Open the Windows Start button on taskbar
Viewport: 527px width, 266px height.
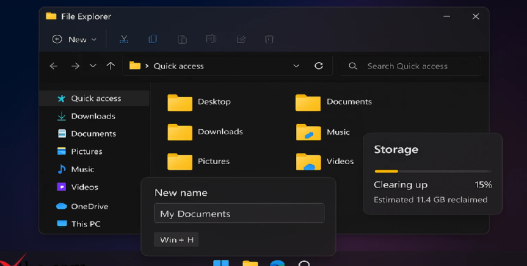221,263
